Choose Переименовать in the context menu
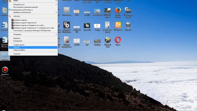Screen dimensions: 197x111 (33, 50)
